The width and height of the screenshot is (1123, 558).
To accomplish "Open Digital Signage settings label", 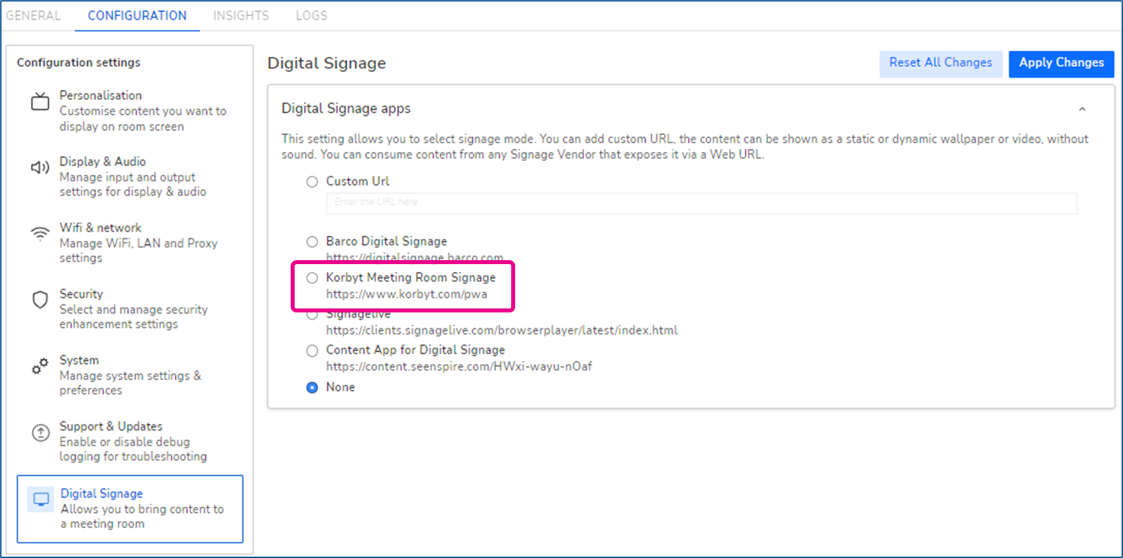I will (102, 493).
